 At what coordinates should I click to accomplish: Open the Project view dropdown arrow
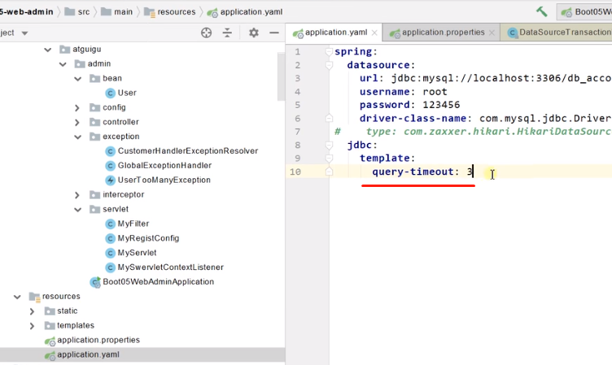pos(24,33)
